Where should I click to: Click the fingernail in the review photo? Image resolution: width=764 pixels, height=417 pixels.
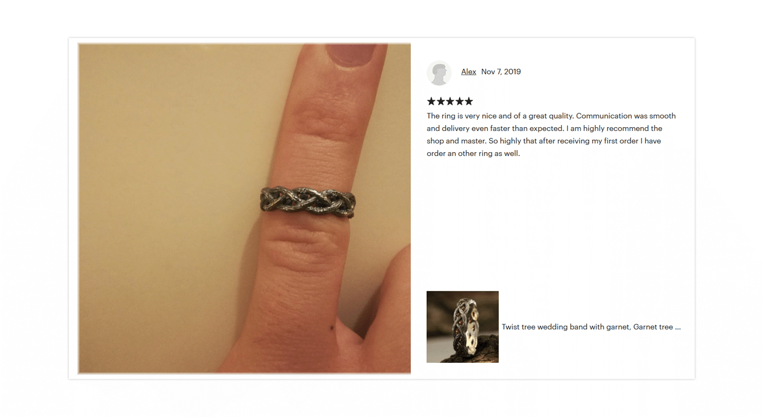352,54
